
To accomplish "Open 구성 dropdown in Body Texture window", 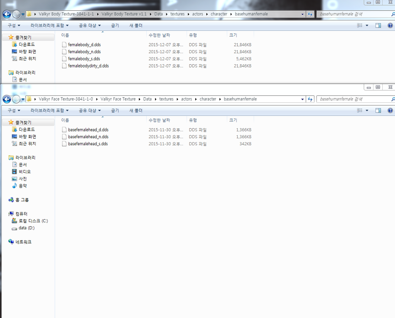I will click(x=14, y=25).
